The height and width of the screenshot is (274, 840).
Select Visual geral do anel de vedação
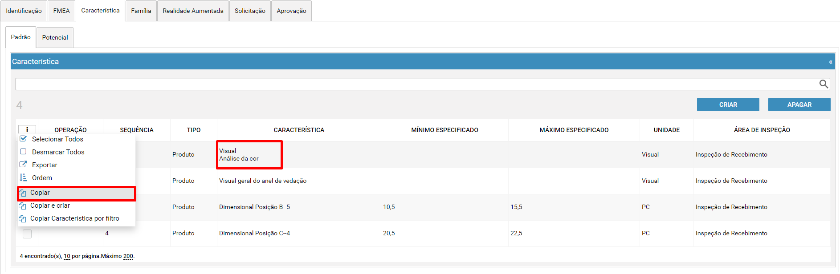263,181
